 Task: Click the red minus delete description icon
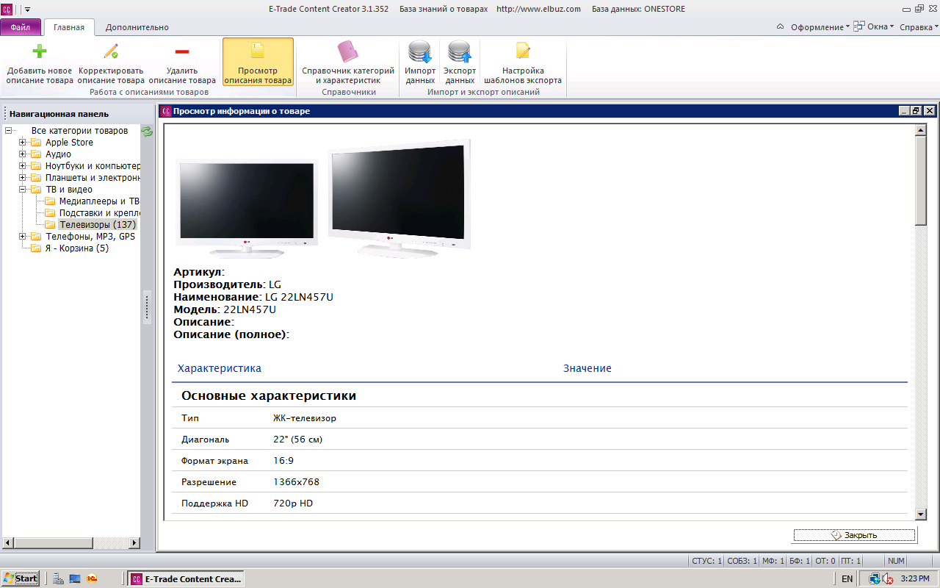[x=182, y=51]
